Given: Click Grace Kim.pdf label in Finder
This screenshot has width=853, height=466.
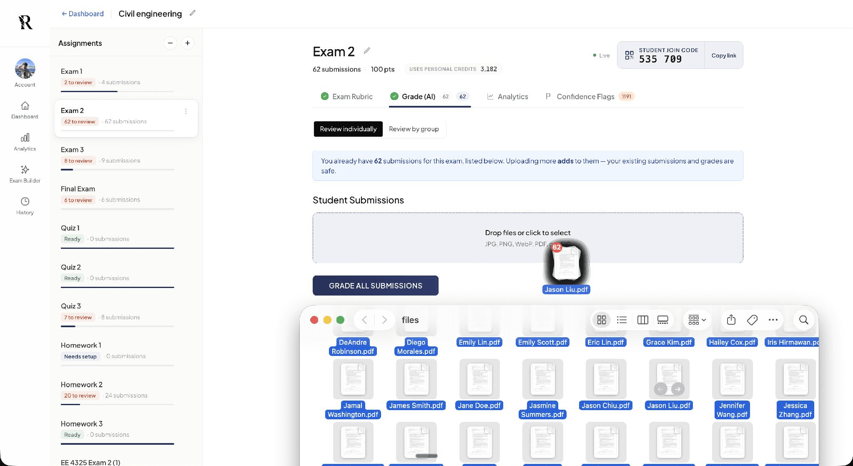Looking at the screenshot, I should point(669,342).
